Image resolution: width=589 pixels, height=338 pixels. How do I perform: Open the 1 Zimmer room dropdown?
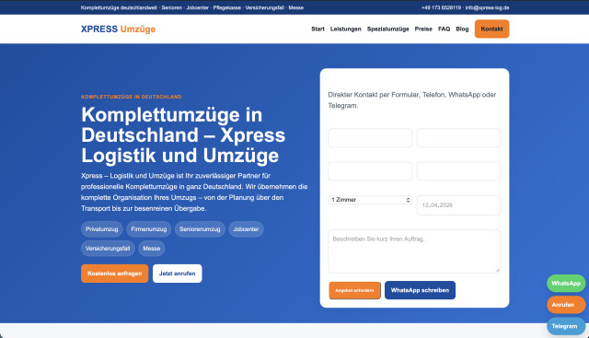pyautogui.click(x=370, y=200)
